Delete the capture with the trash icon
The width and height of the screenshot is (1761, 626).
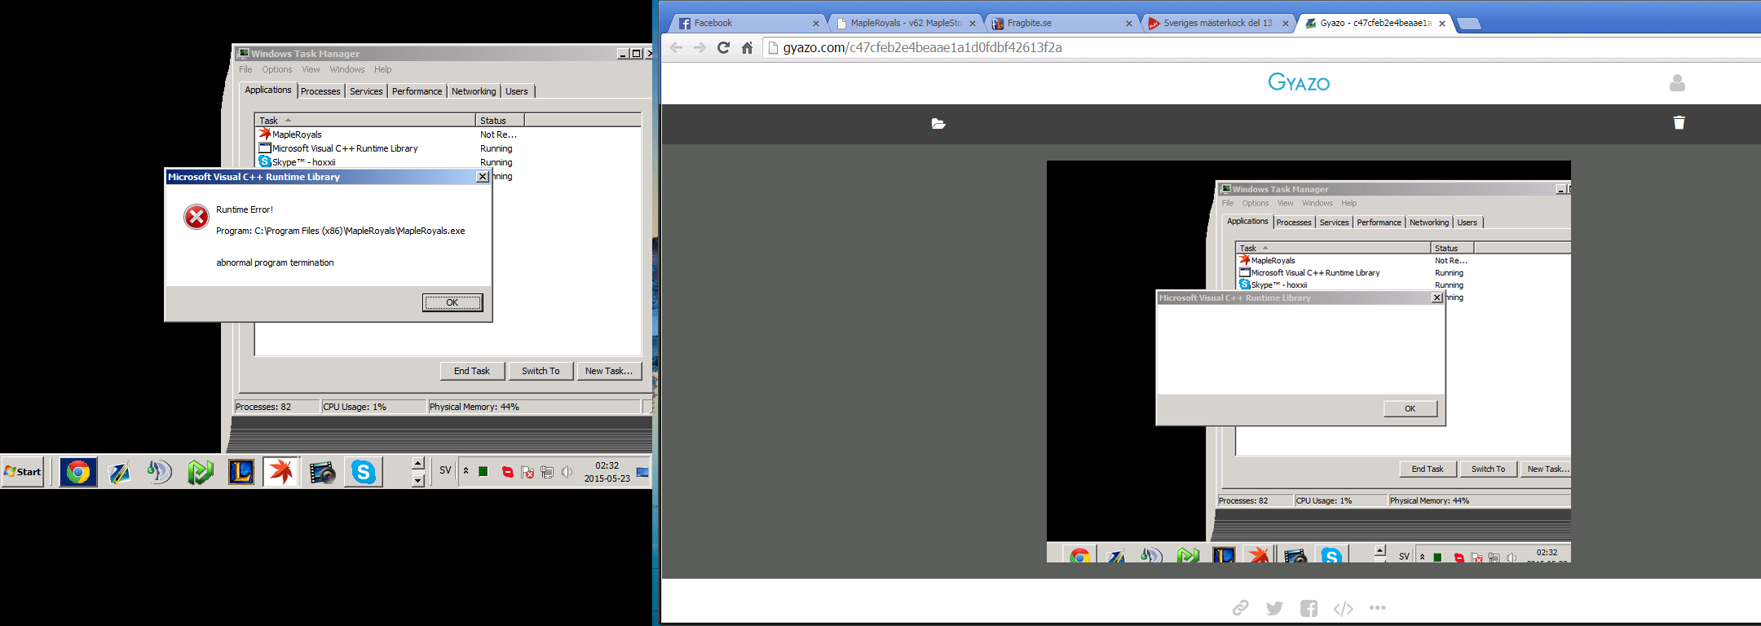pyautogui.click(x=1679, y=123)
